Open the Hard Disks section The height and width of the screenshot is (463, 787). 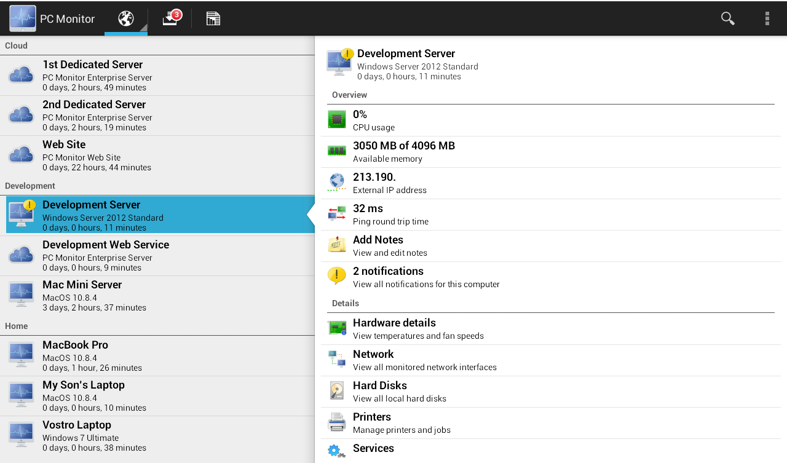551,392
